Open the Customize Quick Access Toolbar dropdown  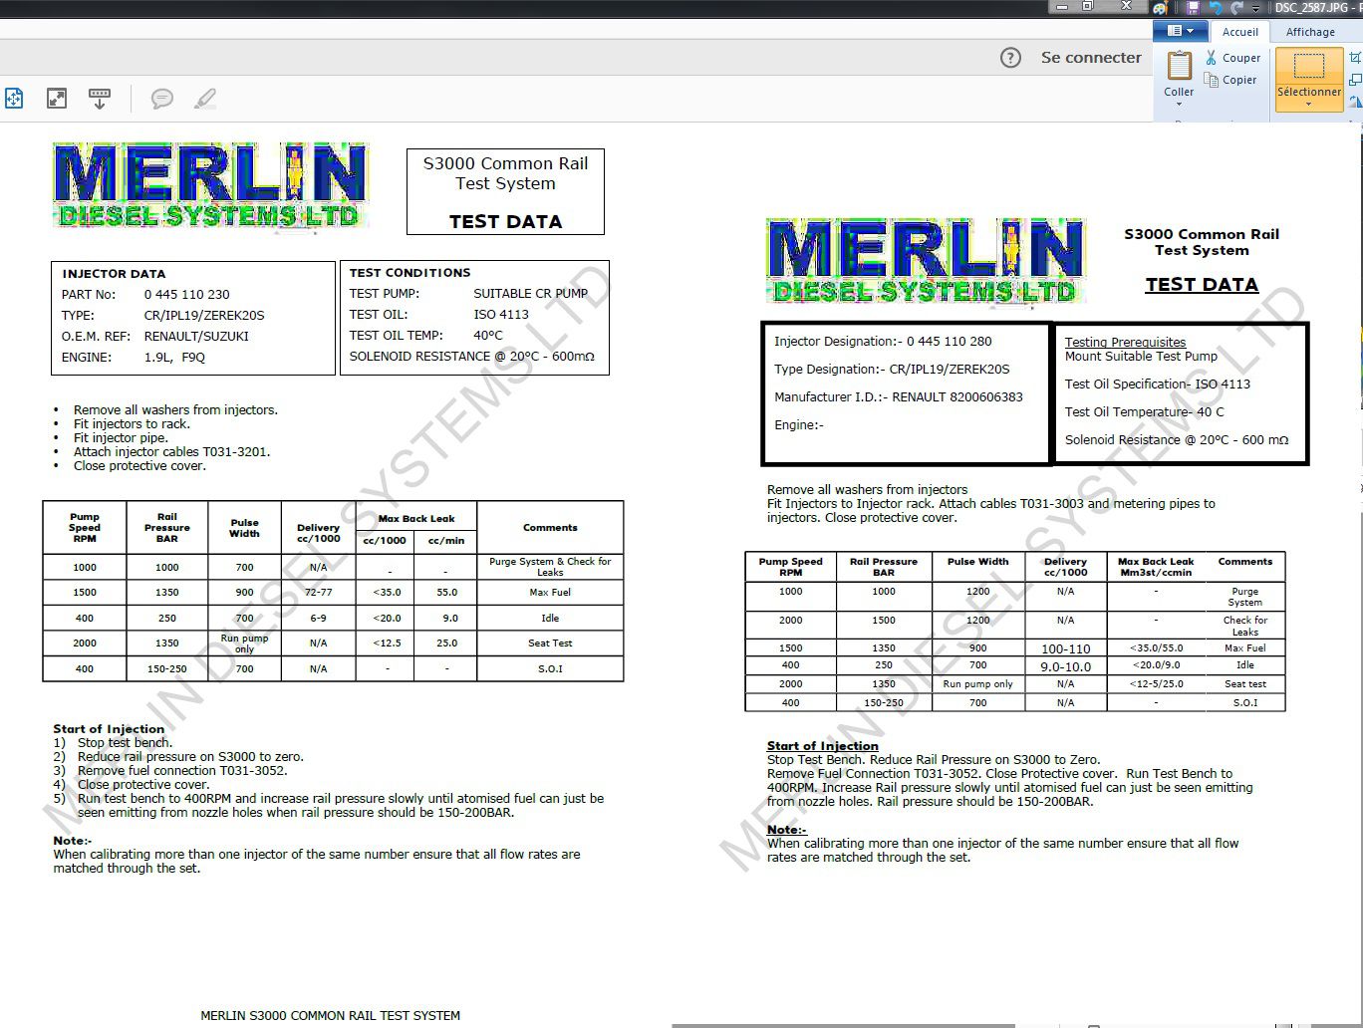1255,9
